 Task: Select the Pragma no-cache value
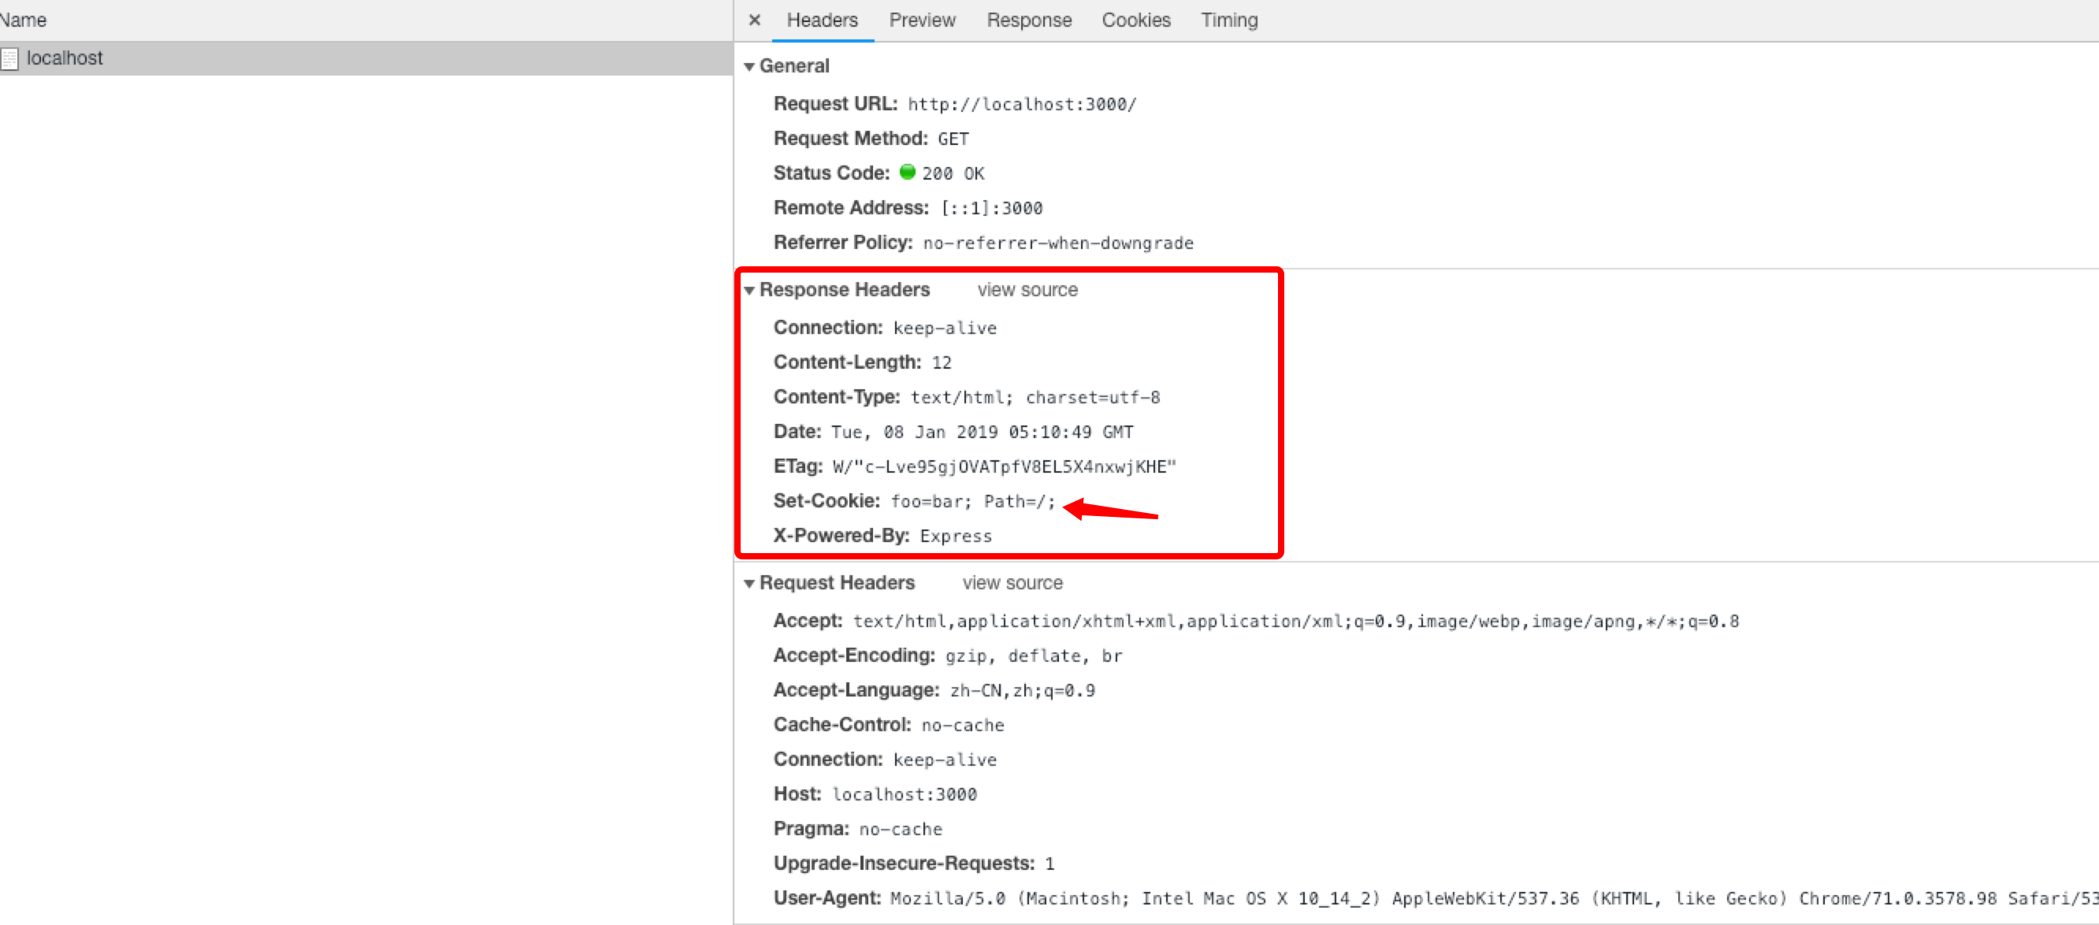pos(901,830)
